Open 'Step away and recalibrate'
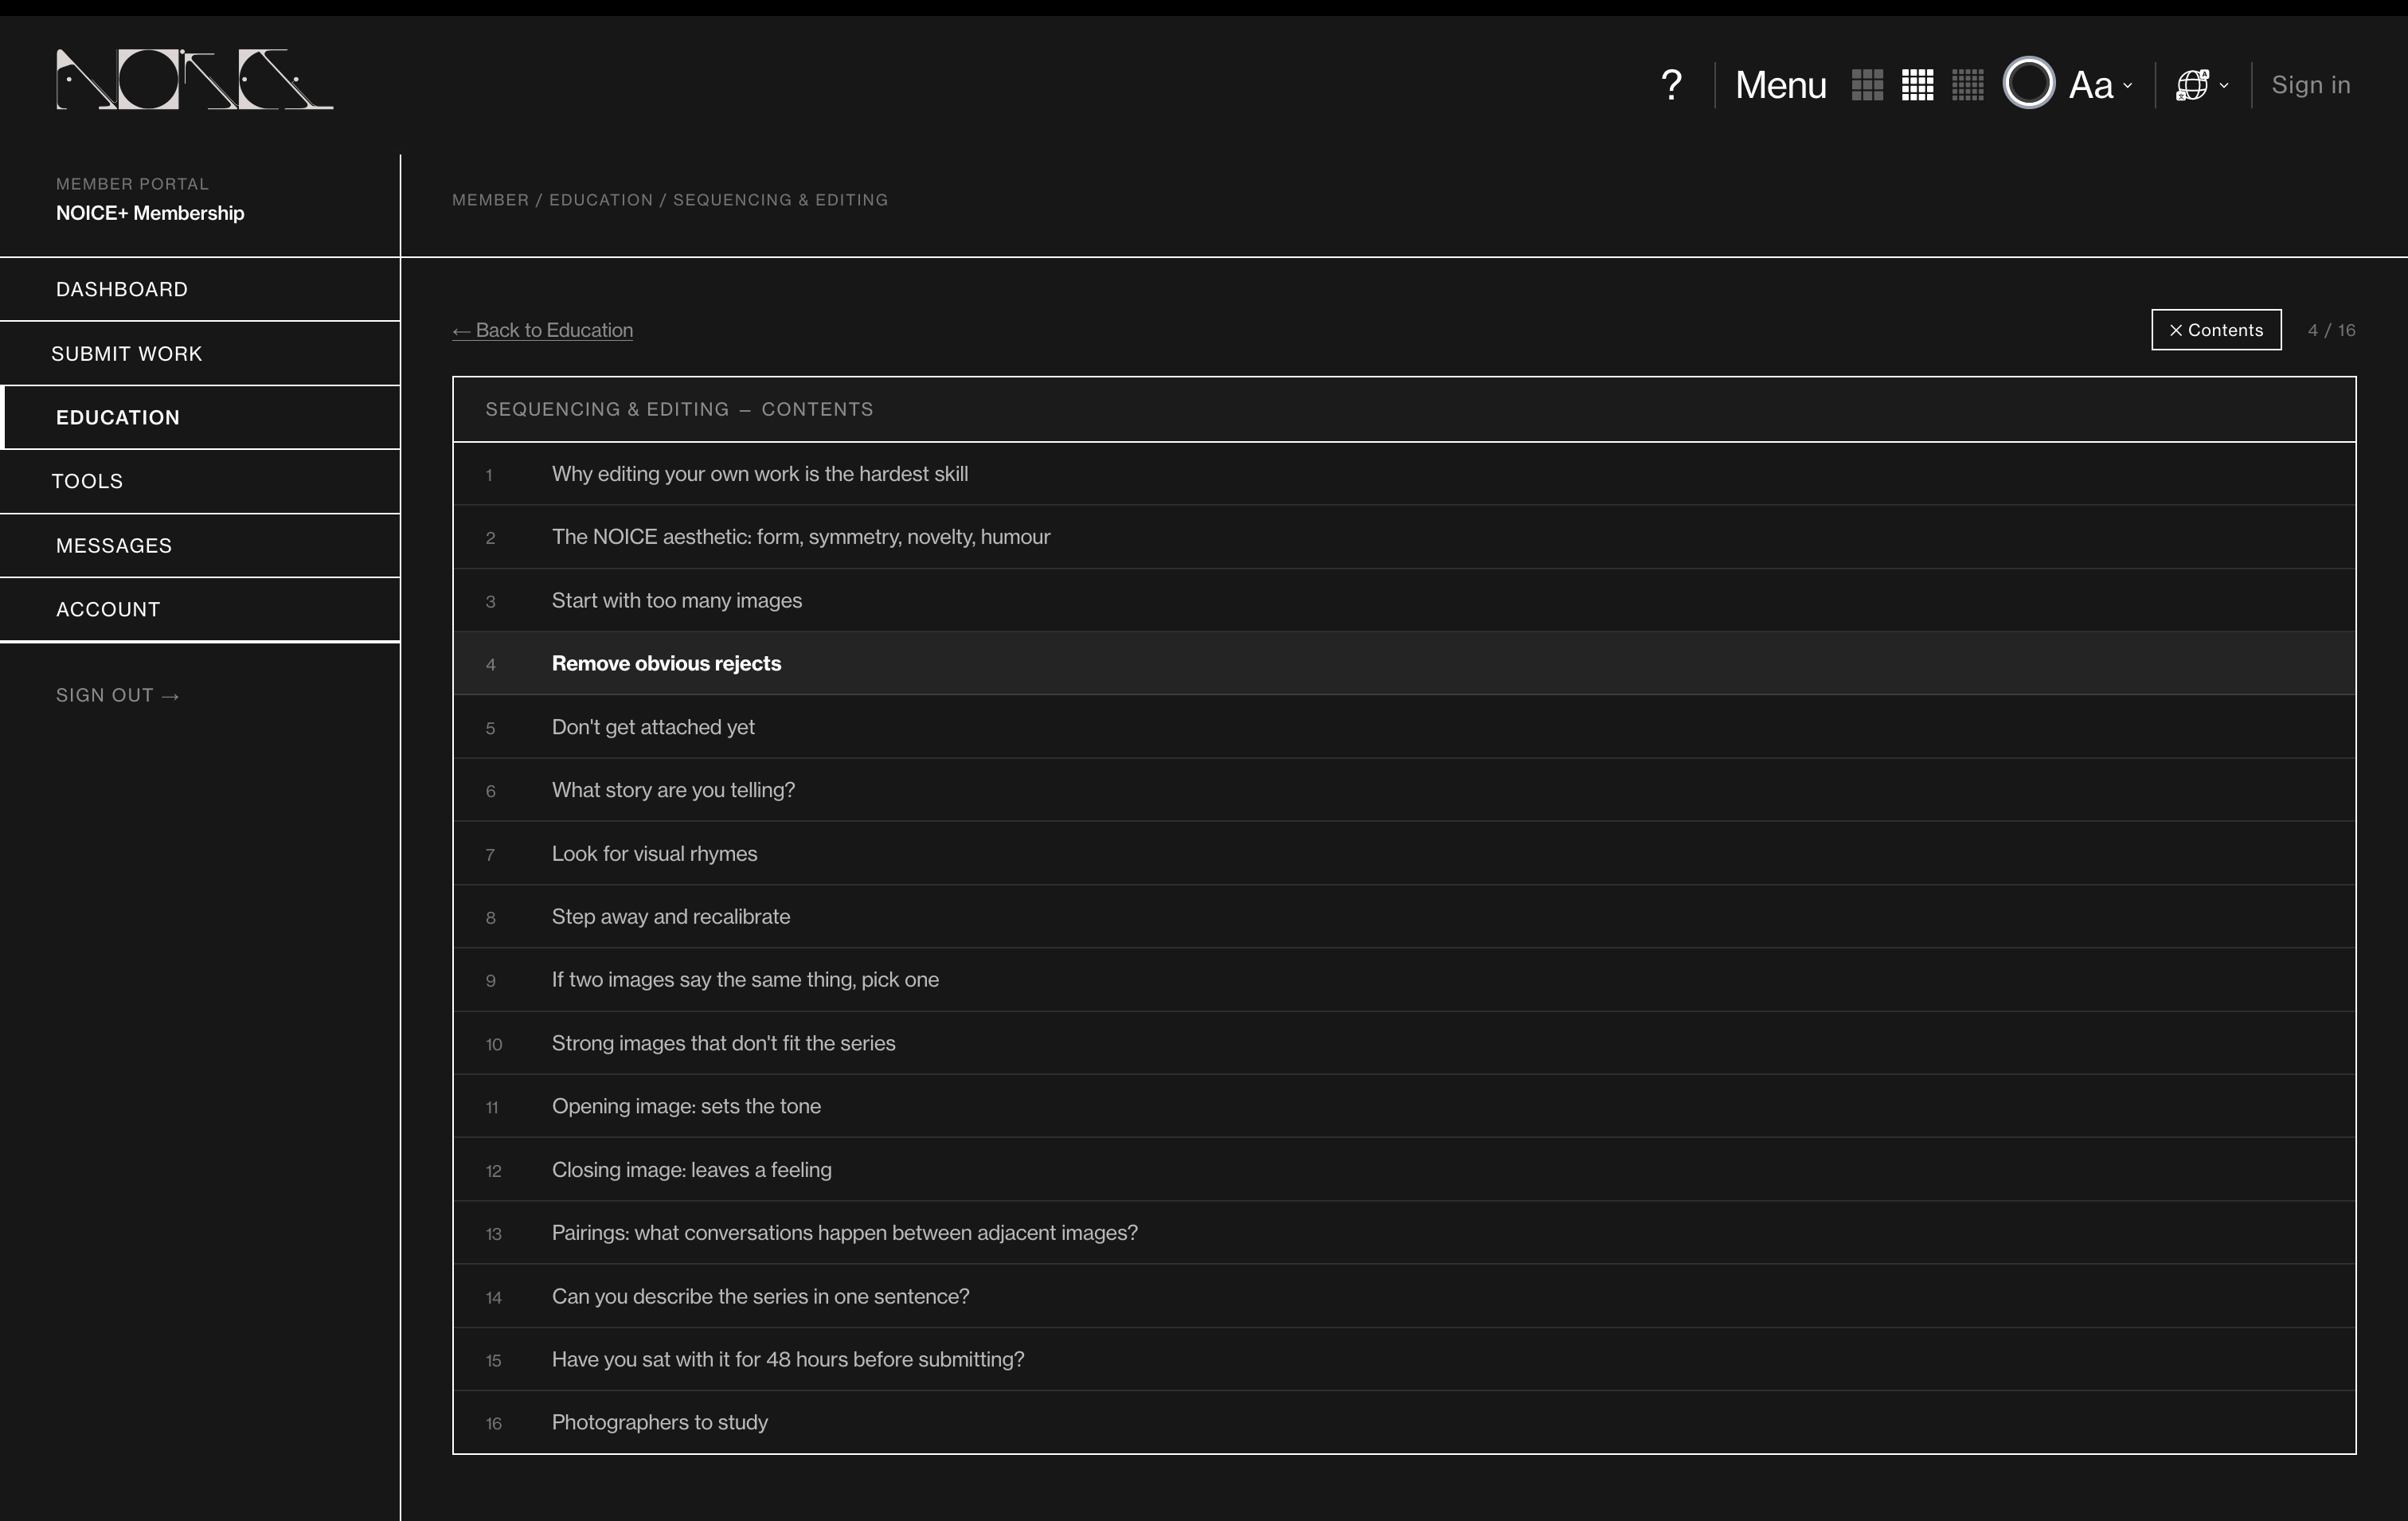The width and height of the screenshot is (2408, 1521). 1404,916
